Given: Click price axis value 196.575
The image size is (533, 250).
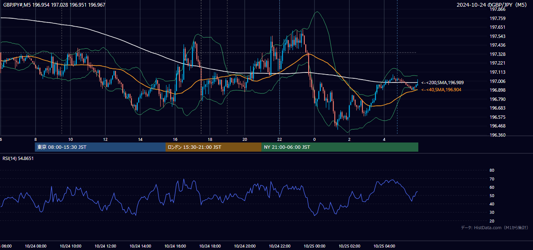Looking at the screenshot, I should [498, 117].
